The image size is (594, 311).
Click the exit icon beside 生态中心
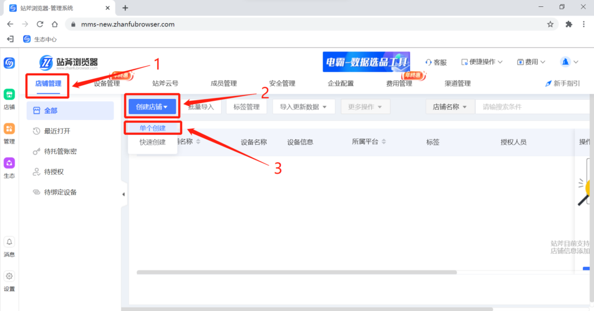10,39
